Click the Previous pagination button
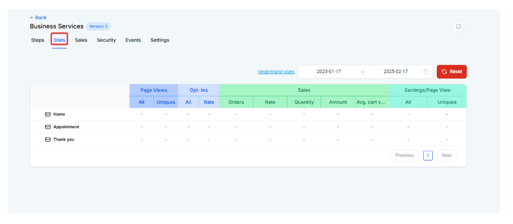The width and height of the screenshot is (513, 224). [404, 155]
